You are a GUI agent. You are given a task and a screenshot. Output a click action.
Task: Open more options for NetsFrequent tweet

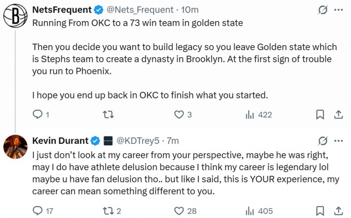338,9
